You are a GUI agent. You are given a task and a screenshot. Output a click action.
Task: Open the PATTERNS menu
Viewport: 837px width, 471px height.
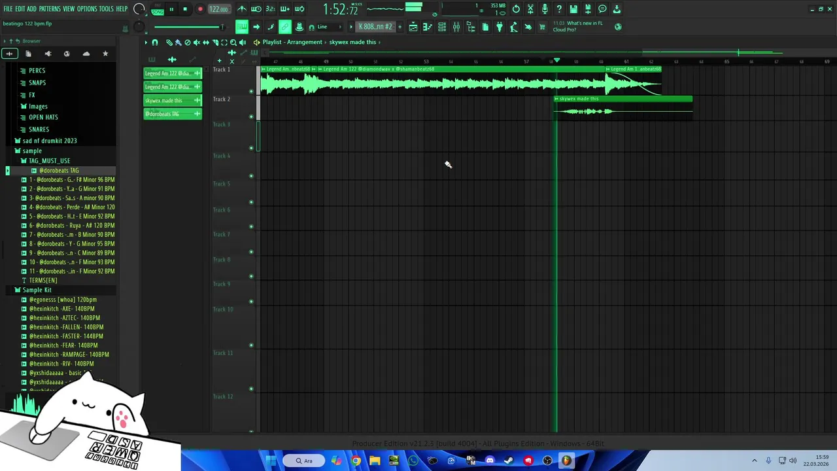(50, 9)
